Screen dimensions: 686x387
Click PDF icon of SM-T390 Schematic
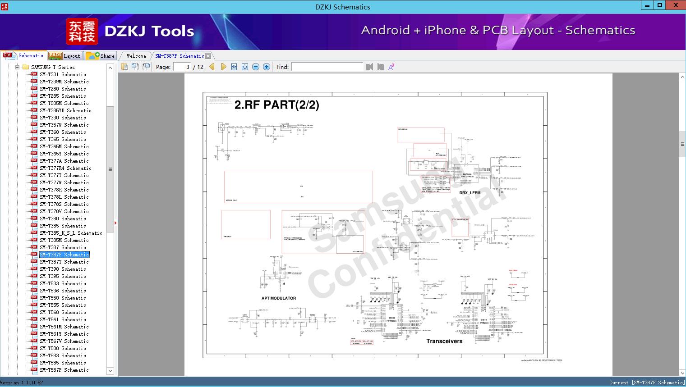click(x=34, y=269)
